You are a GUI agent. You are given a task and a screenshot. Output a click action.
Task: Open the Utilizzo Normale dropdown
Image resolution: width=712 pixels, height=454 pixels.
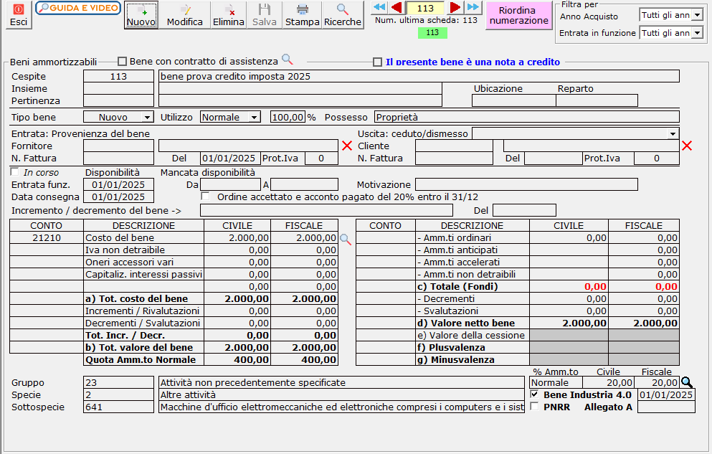(x=254, y=117)
